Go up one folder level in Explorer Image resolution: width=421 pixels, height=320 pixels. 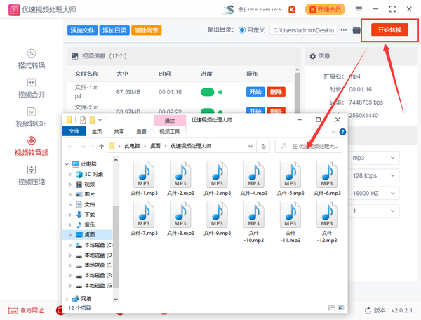[x=101, y=146]
